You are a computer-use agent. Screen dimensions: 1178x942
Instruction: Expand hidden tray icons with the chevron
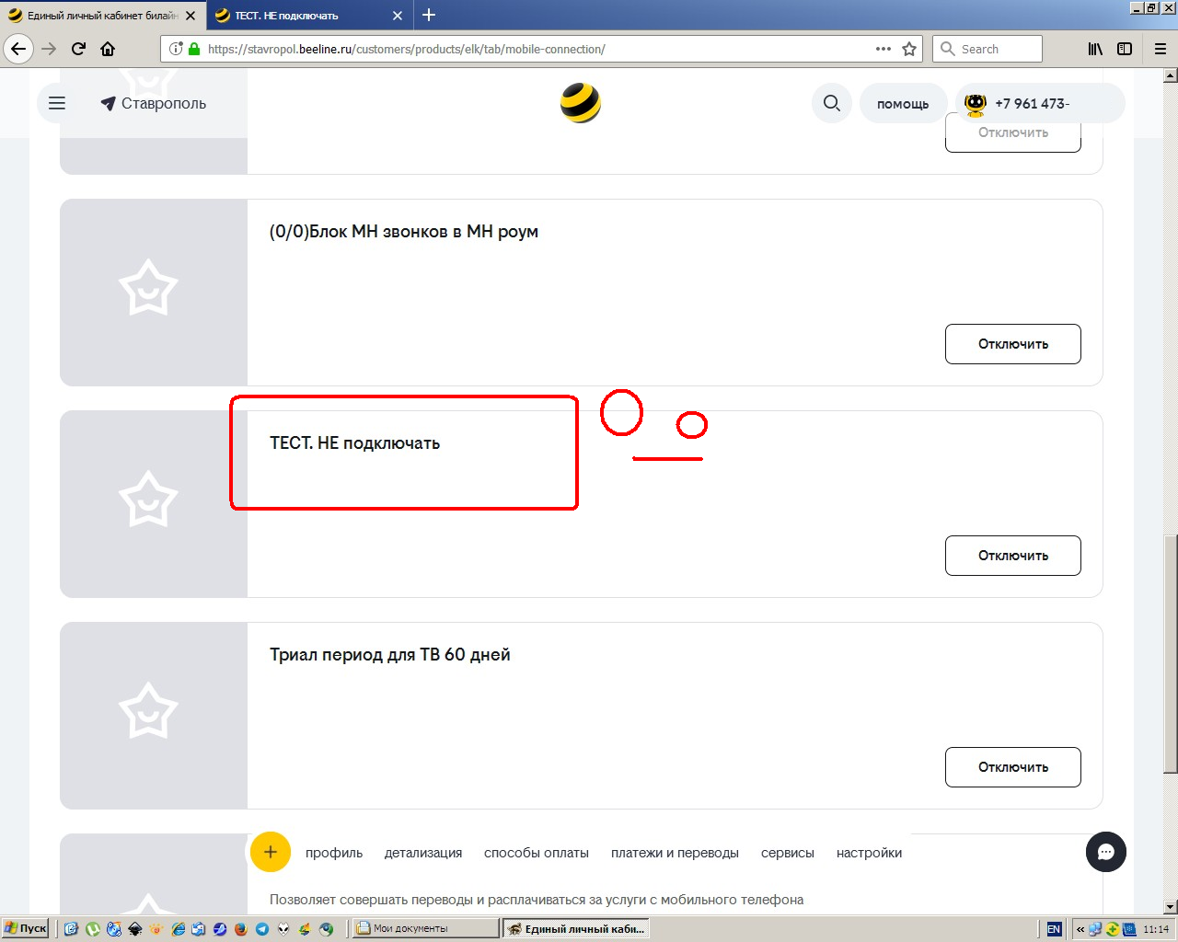[1080, 929]
